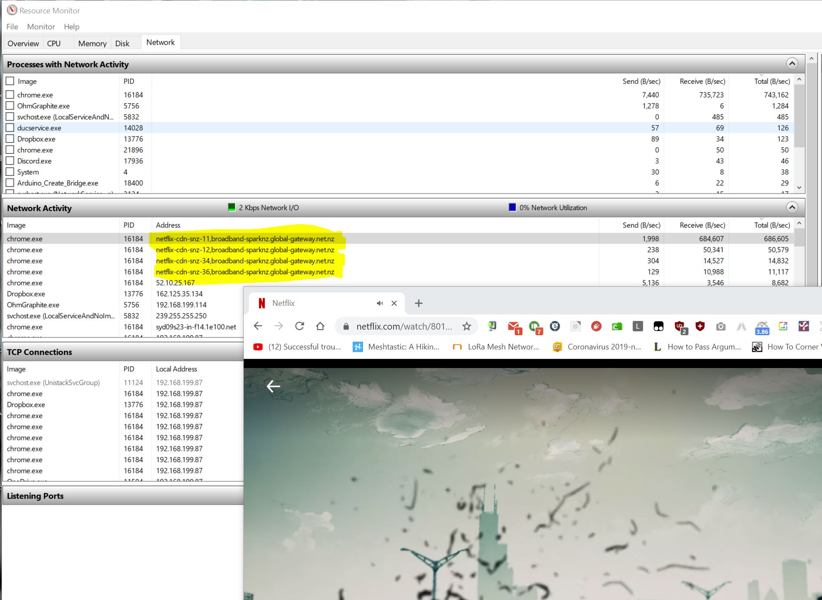822x600 pixels.
Task: Open the Help menu
Action: [71, 27]
